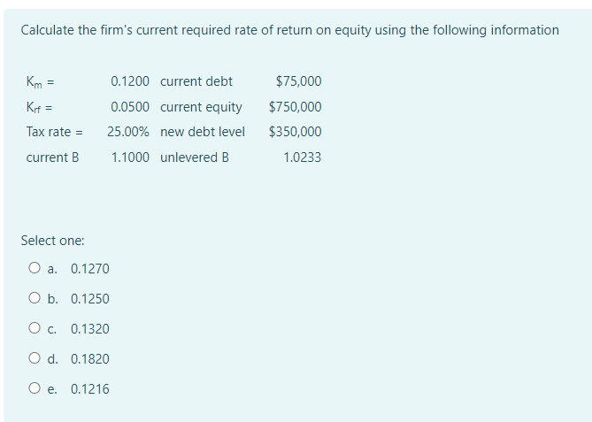Click the Tax rate value 25.00%
Screen dimensions: 592x422
[128, 132]
